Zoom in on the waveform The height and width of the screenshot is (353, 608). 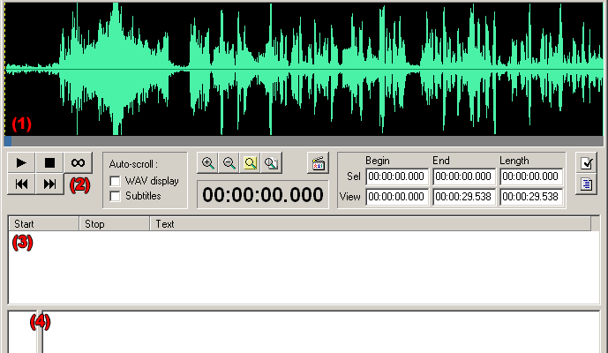tap(208, 163)
